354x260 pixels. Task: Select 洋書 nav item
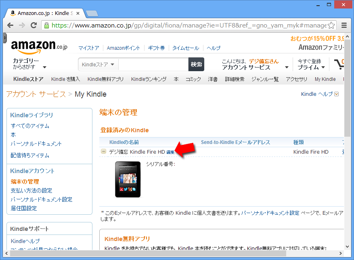(x=213, y=79)
